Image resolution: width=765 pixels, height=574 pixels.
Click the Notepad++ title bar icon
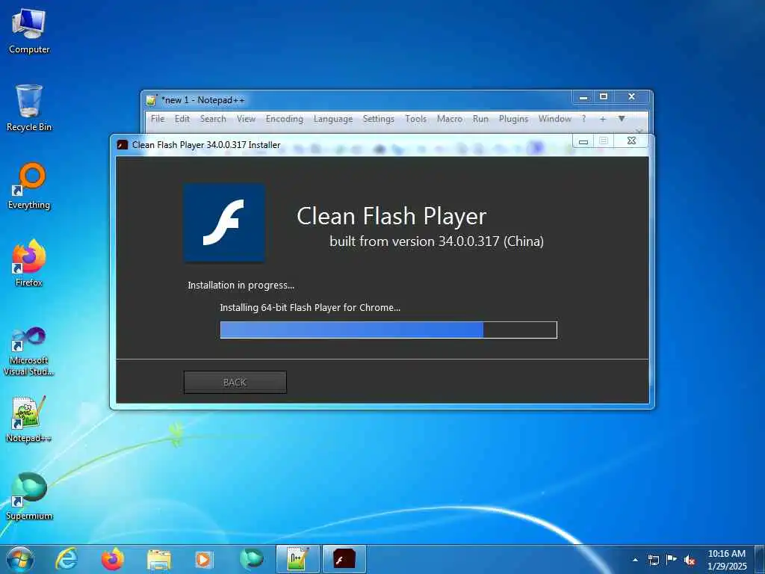point(151,100)
